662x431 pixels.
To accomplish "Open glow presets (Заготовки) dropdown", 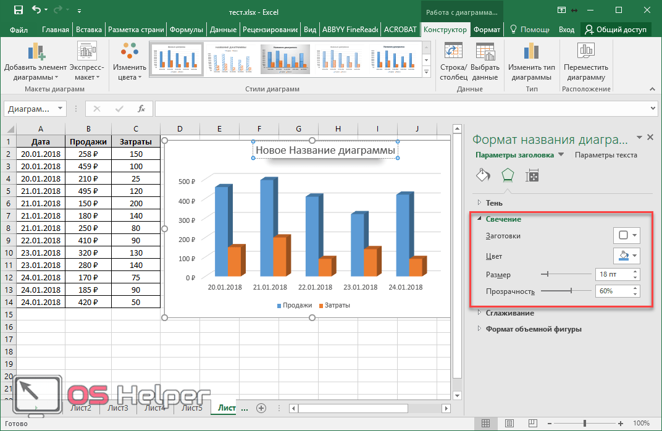I will click(626, 235).
